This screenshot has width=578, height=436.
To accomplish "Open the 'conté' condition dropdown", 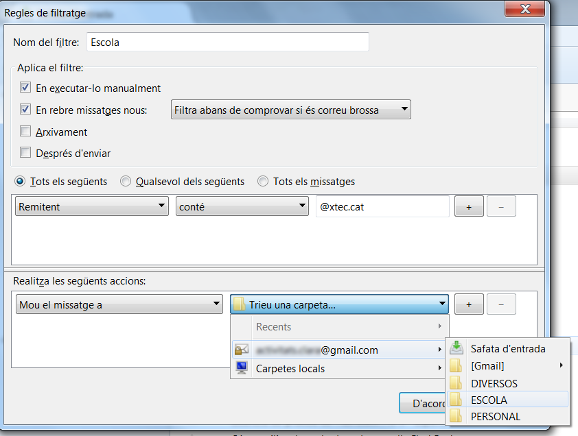I will [x=242, y=206].
